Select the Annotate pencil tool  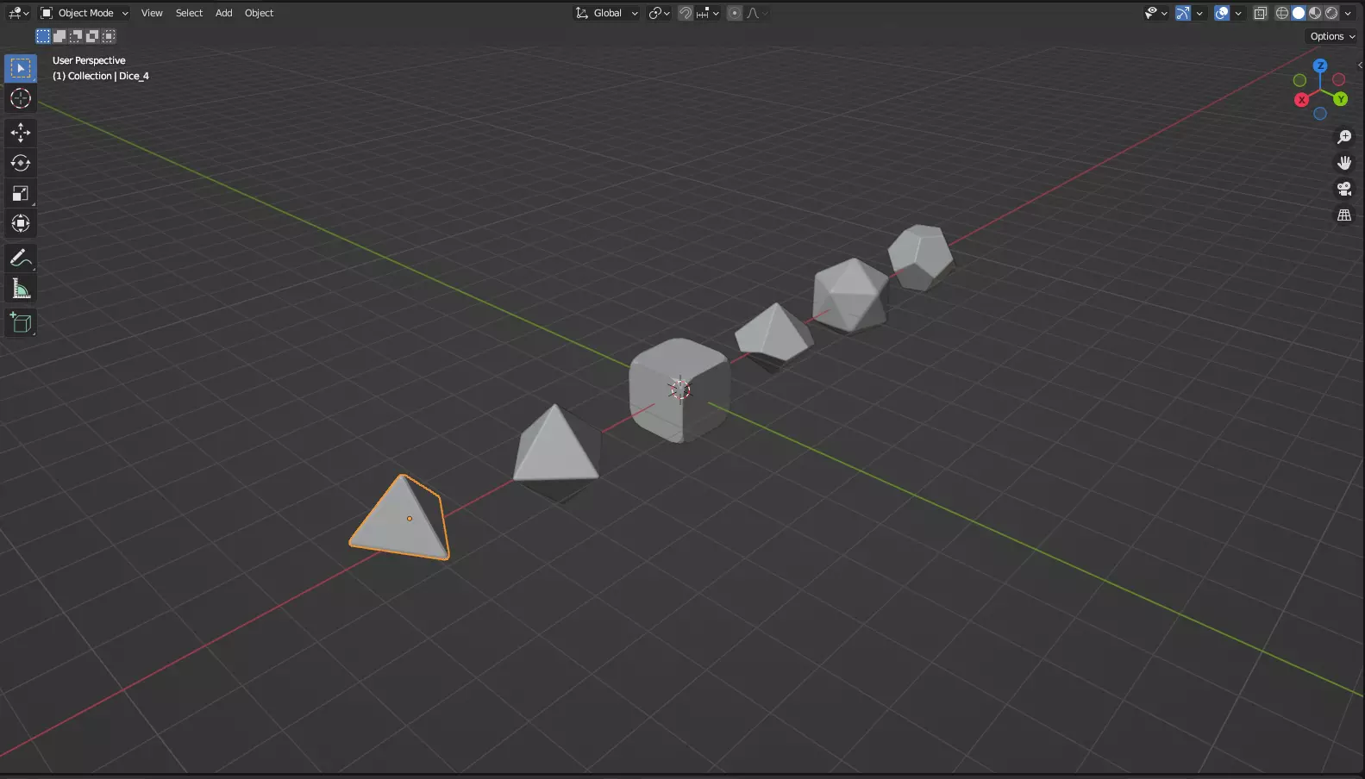21,258
